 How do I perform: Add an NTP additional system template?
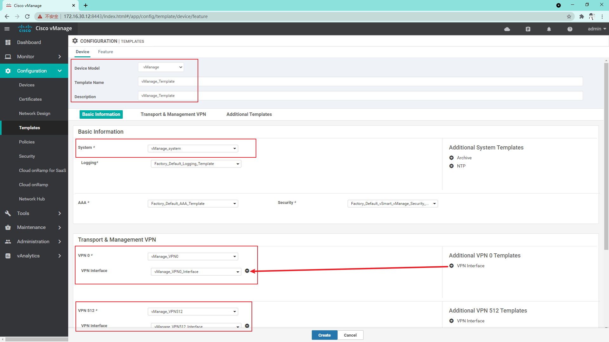point(452,166)
